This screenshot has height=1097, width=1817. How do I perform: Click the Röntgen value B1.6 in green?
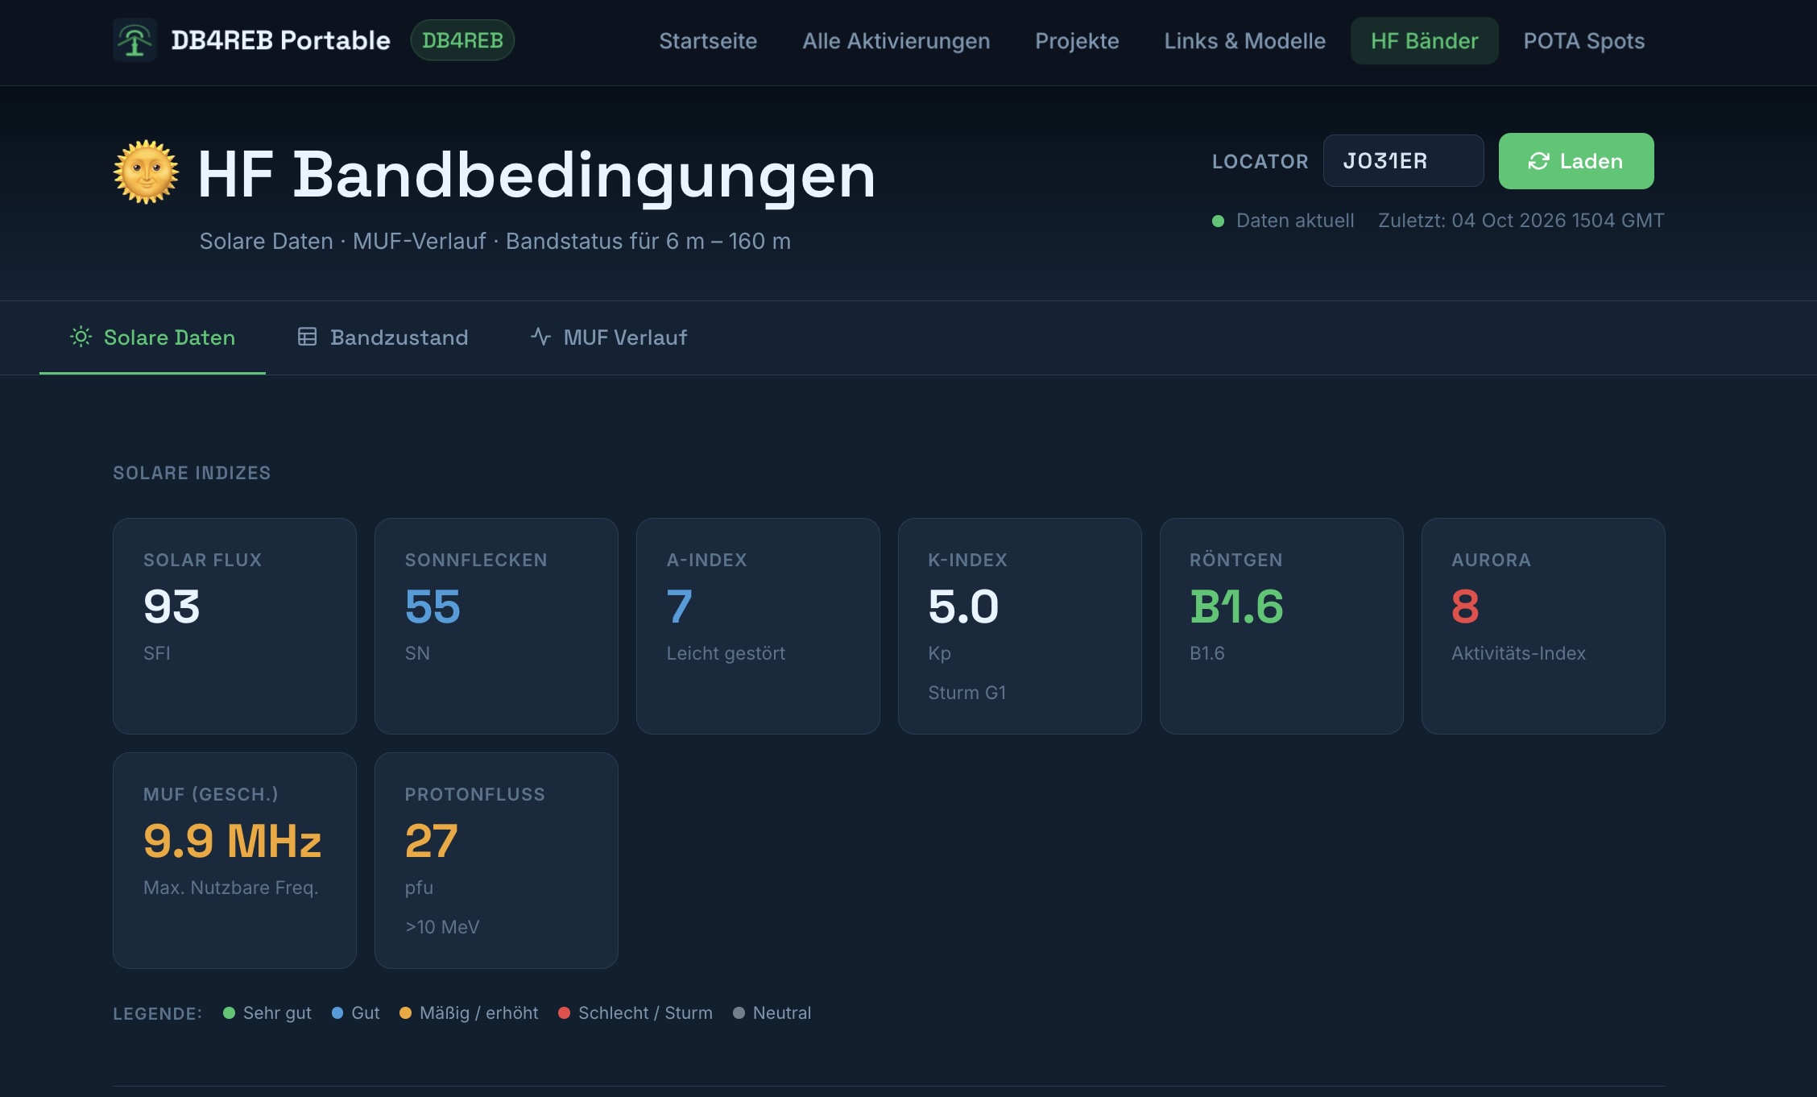coord(1236,606)
